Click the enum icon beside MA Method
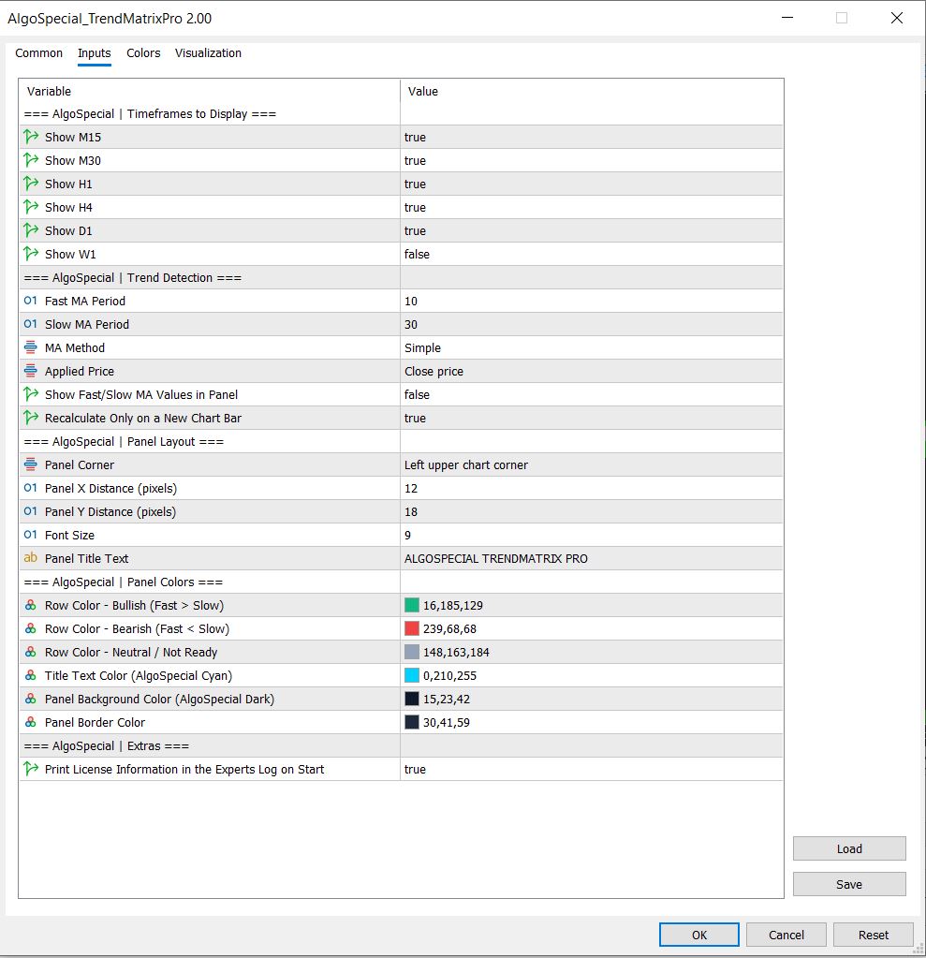Image resolution: width=926 pixels, height=958 pixels. 31,347
